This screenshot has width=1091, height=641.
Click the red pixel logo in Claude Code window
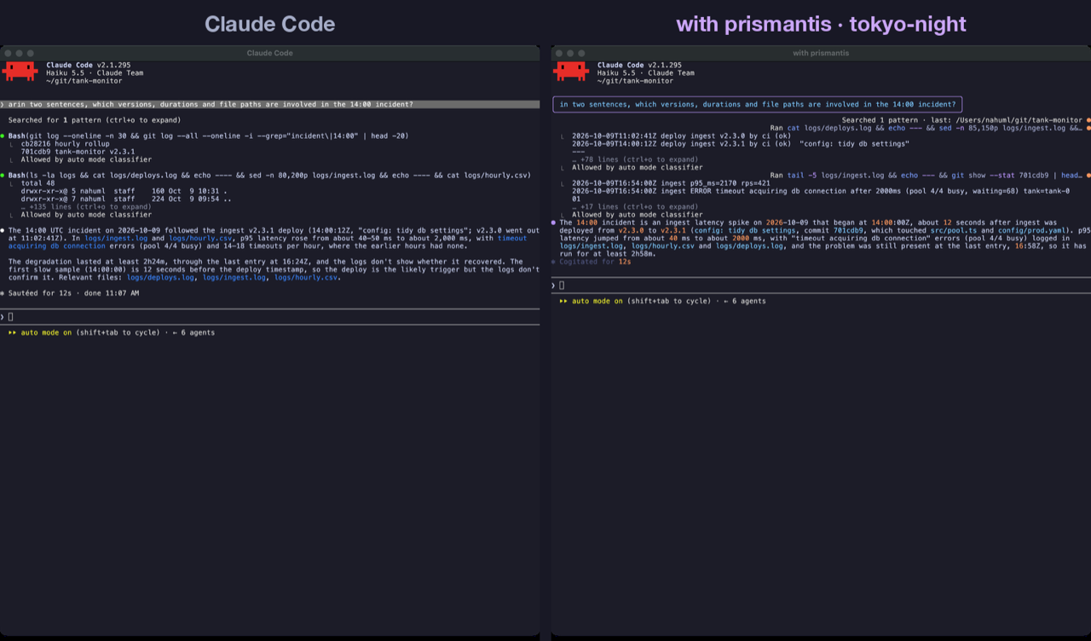point(20,72)
